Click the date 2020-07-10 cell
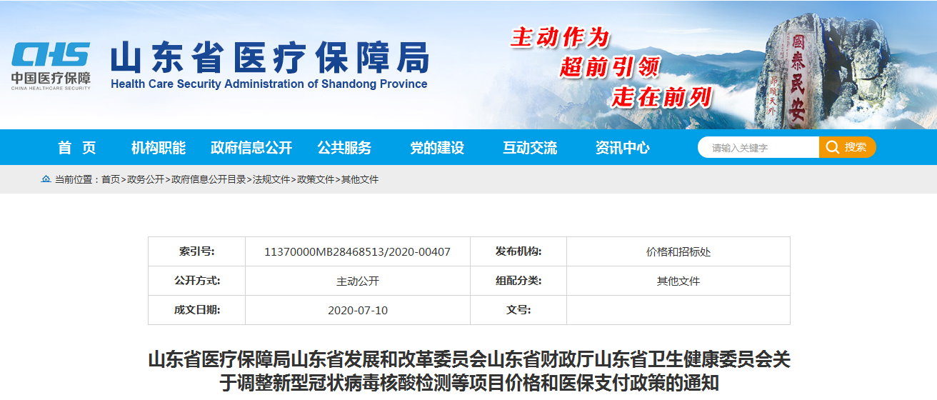Image resolution: width=937 pixels, height=400 pixels. point(358,311)
